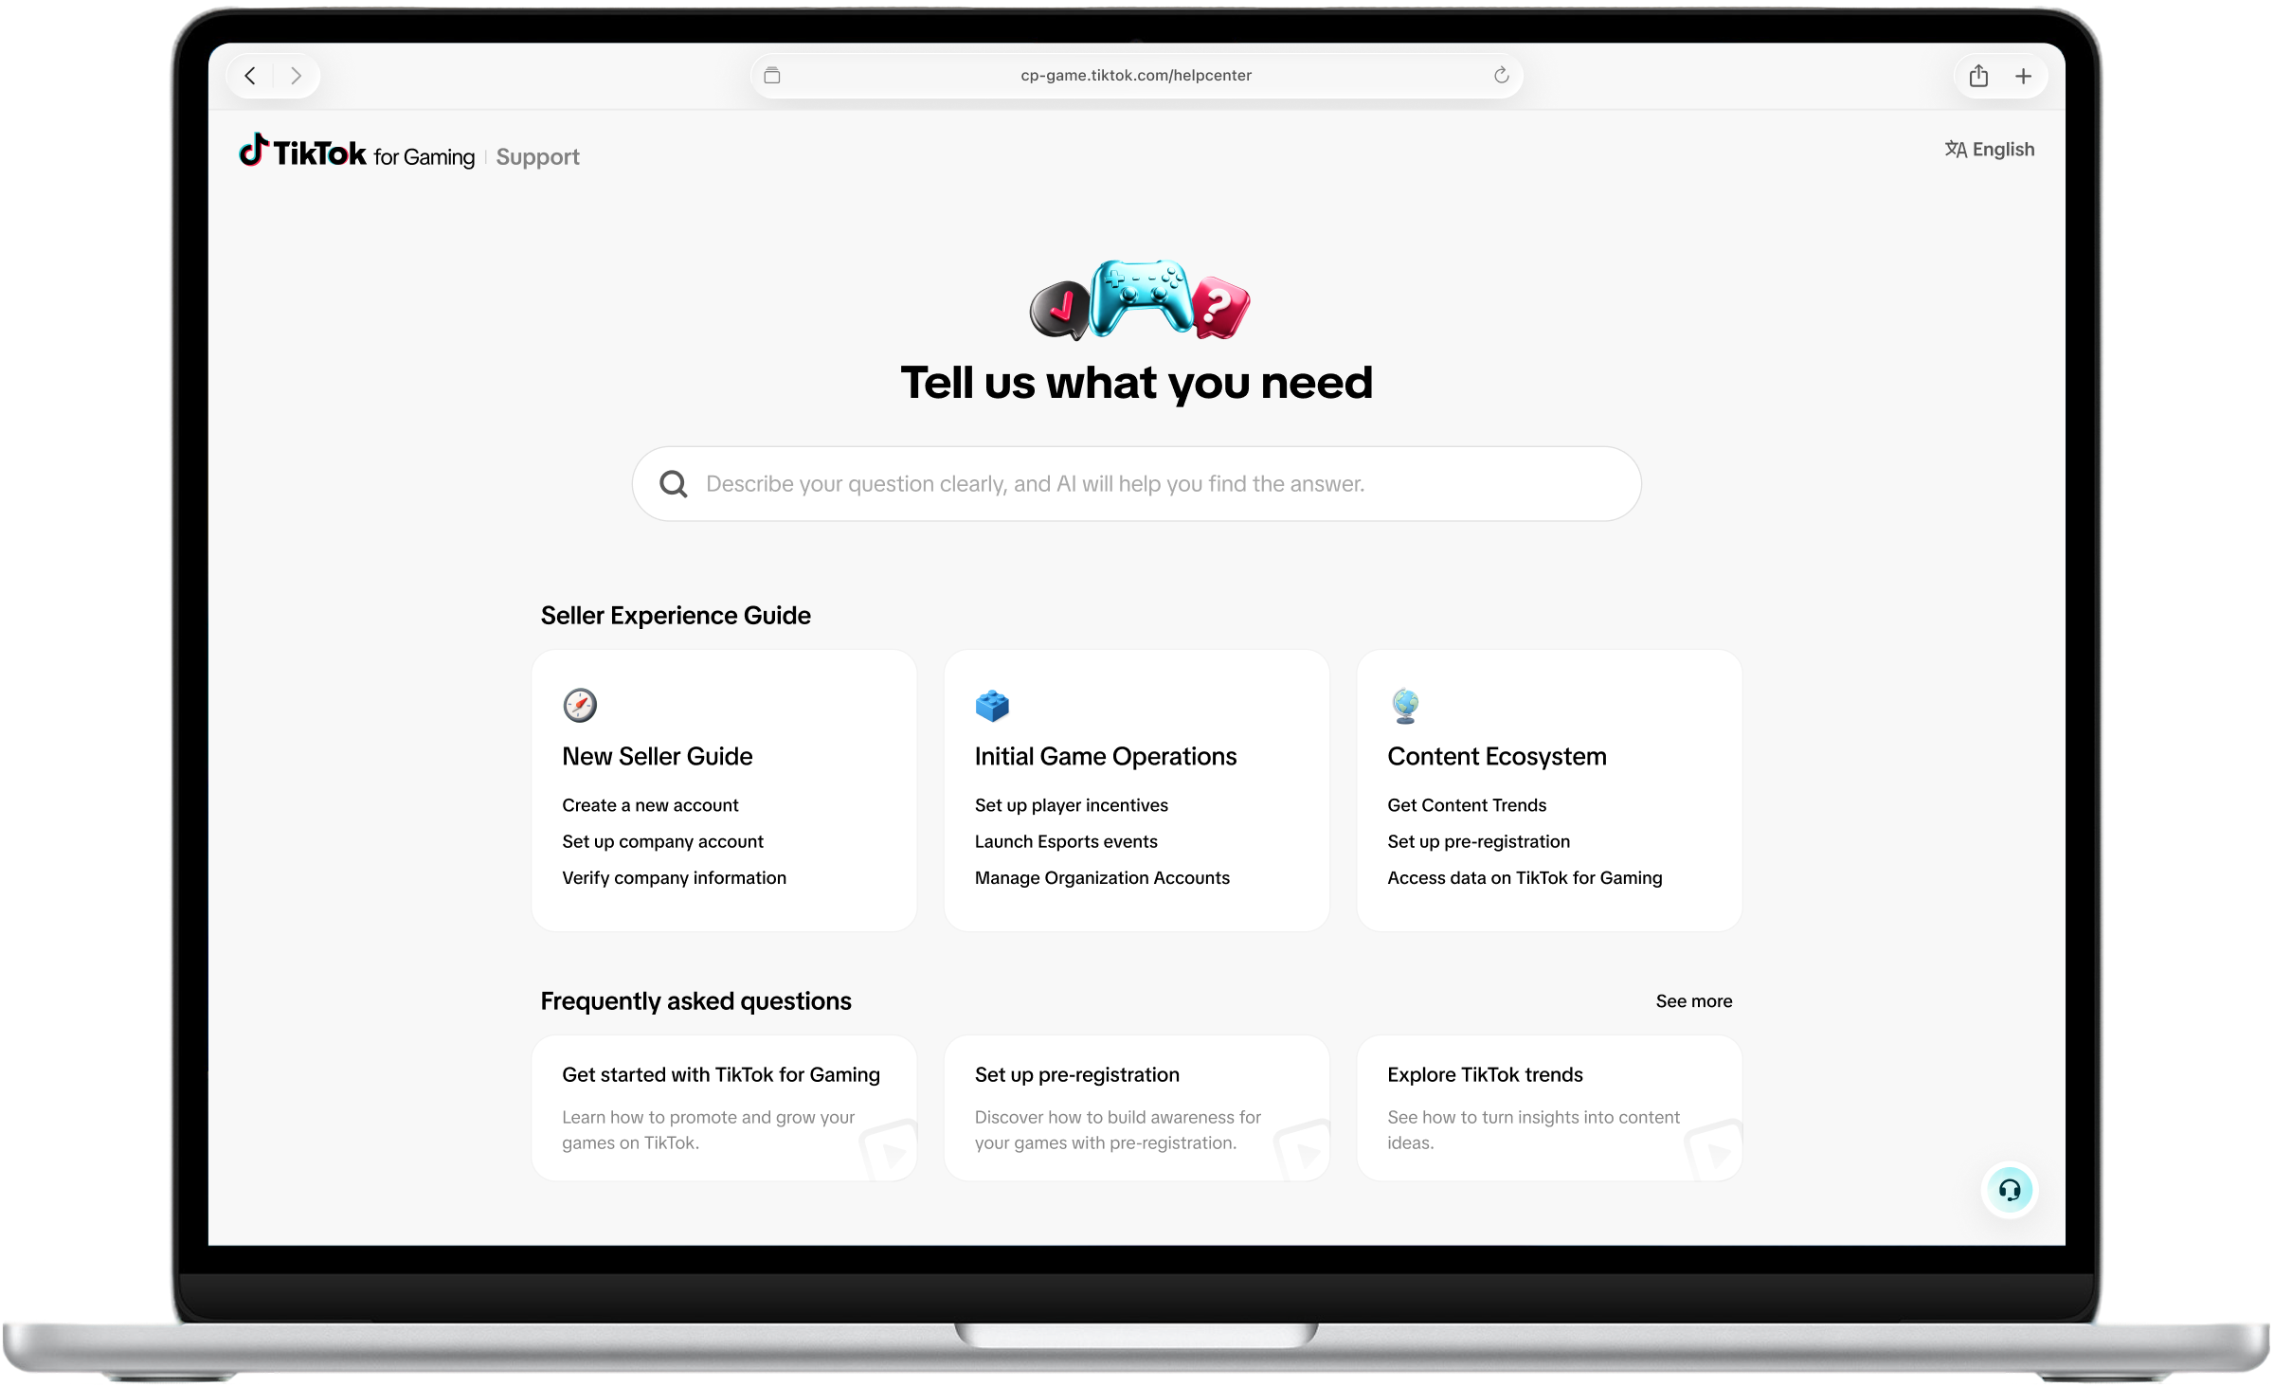
Task: Go forward using the browser forward arrow
Action: coord(297,76)
